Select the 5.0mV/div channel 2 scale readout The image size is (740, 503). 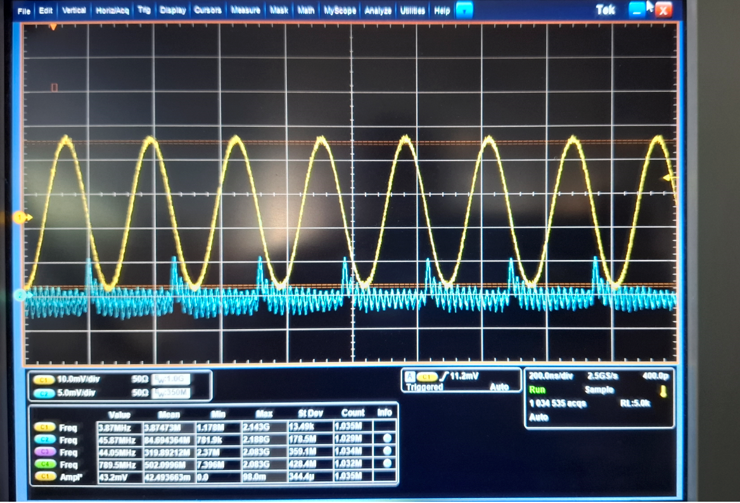pos(76,393)
